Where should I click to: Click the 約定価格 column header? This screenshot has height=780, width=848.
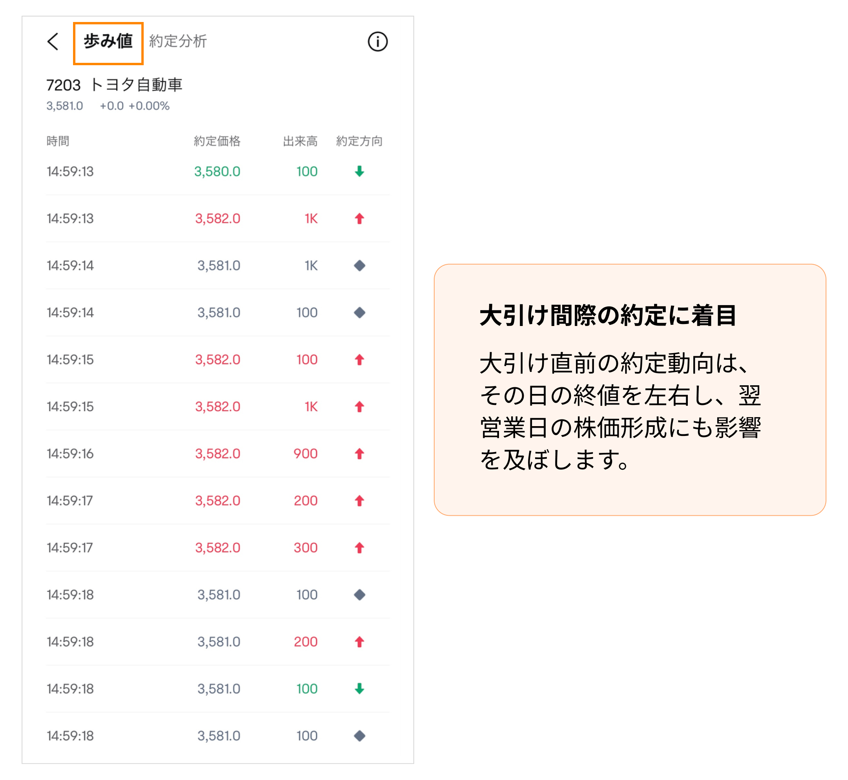pyautogui.click(x=217, y=141)
